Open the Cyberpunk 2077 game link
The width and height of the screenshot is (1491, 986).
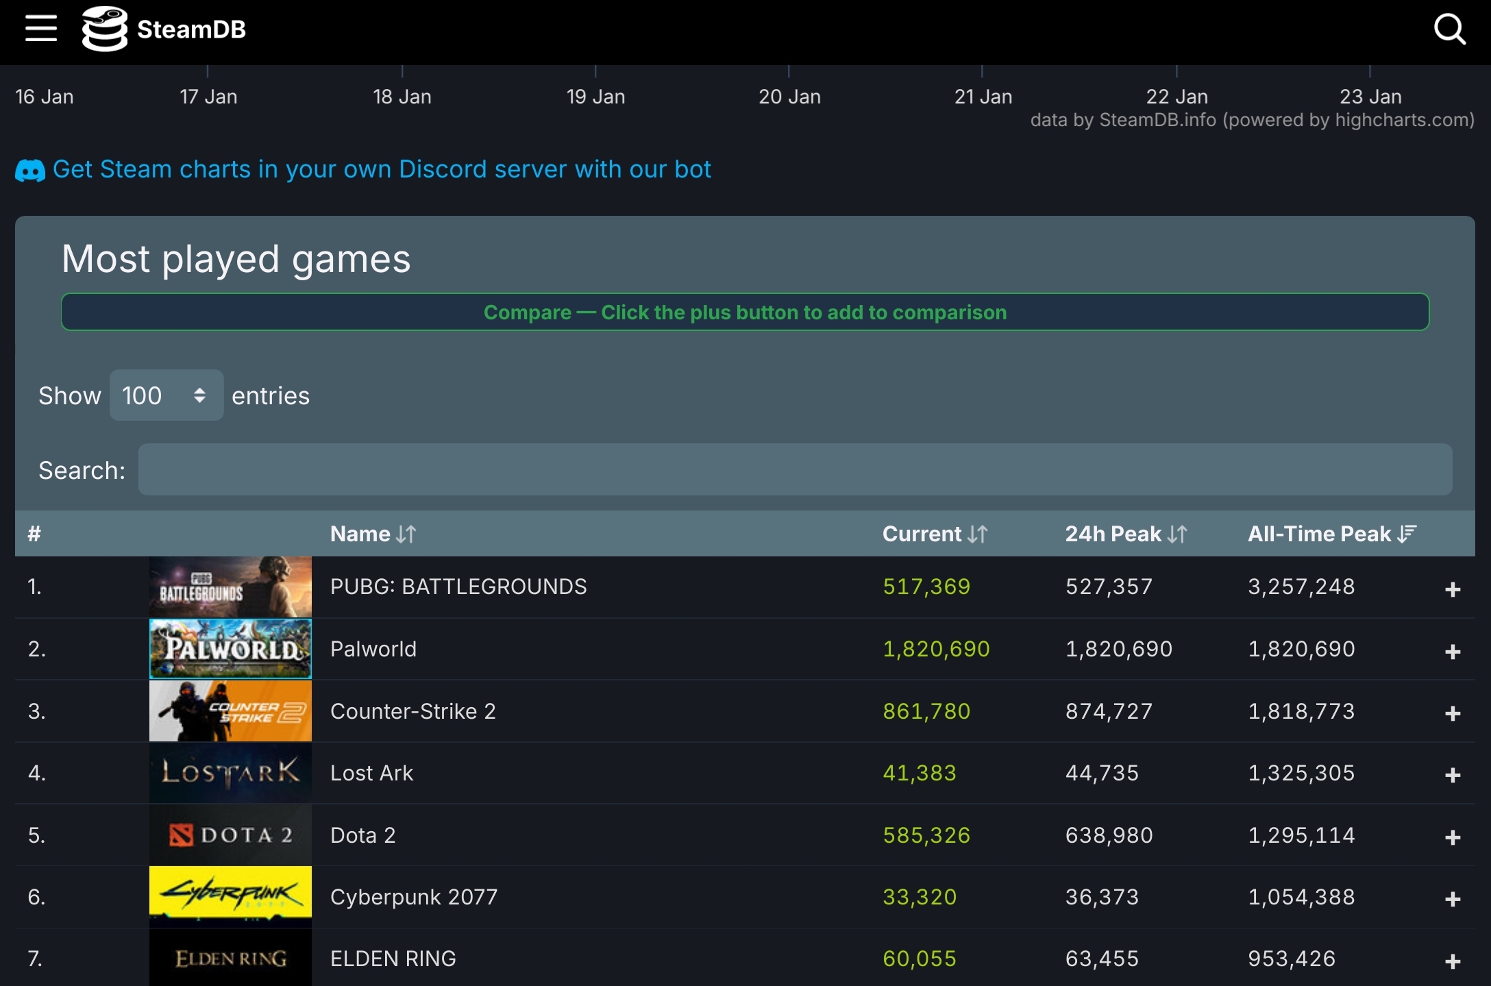pos(414,897)
